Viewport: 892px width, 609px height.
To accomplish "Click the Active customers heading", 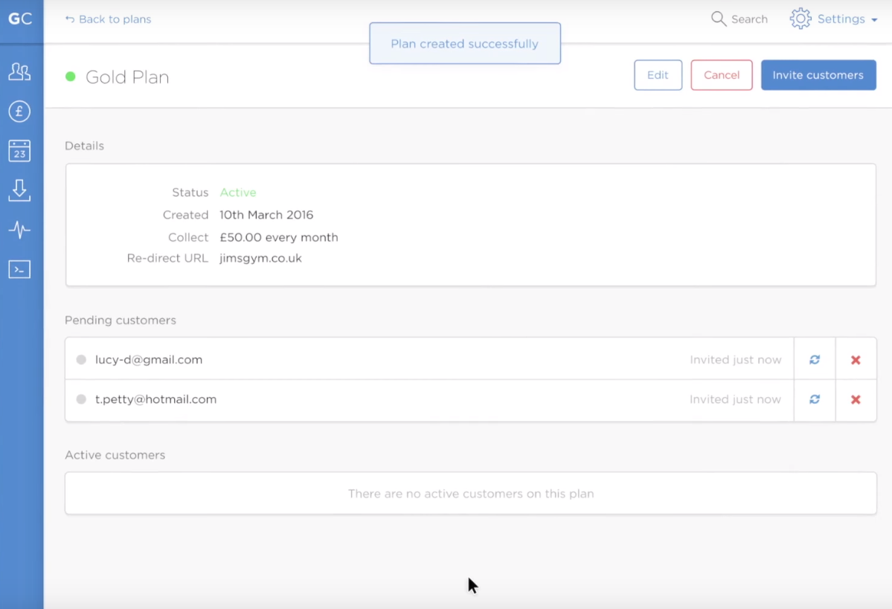I will 115,455.
